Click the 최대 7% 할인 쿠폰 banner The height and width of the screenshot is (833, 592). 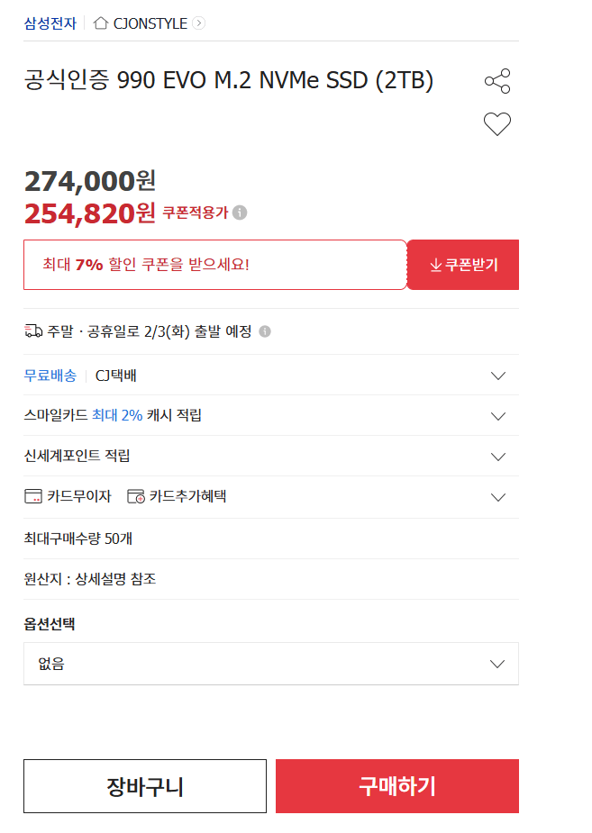215,265
